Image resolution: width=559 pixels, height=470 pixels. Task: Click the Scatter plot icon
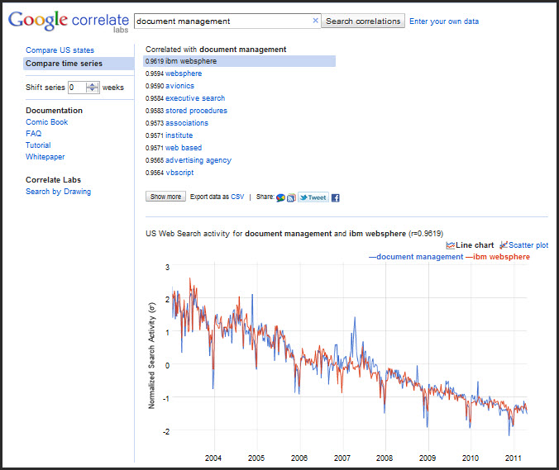[504, 245]
